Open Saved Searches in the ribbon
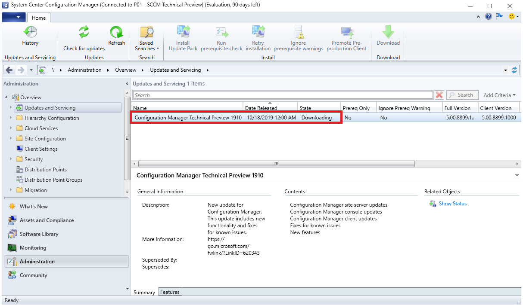 [x=146, y=38]
